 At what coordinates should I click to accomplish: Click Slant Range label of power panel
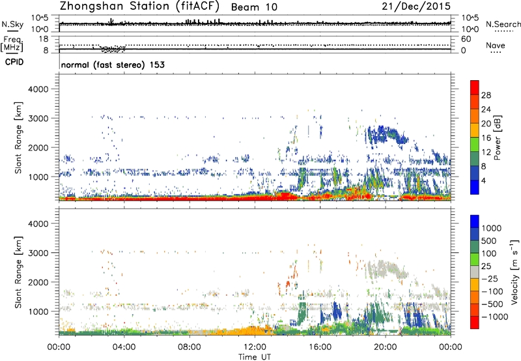pyautogui.click(x=18, y=137)
